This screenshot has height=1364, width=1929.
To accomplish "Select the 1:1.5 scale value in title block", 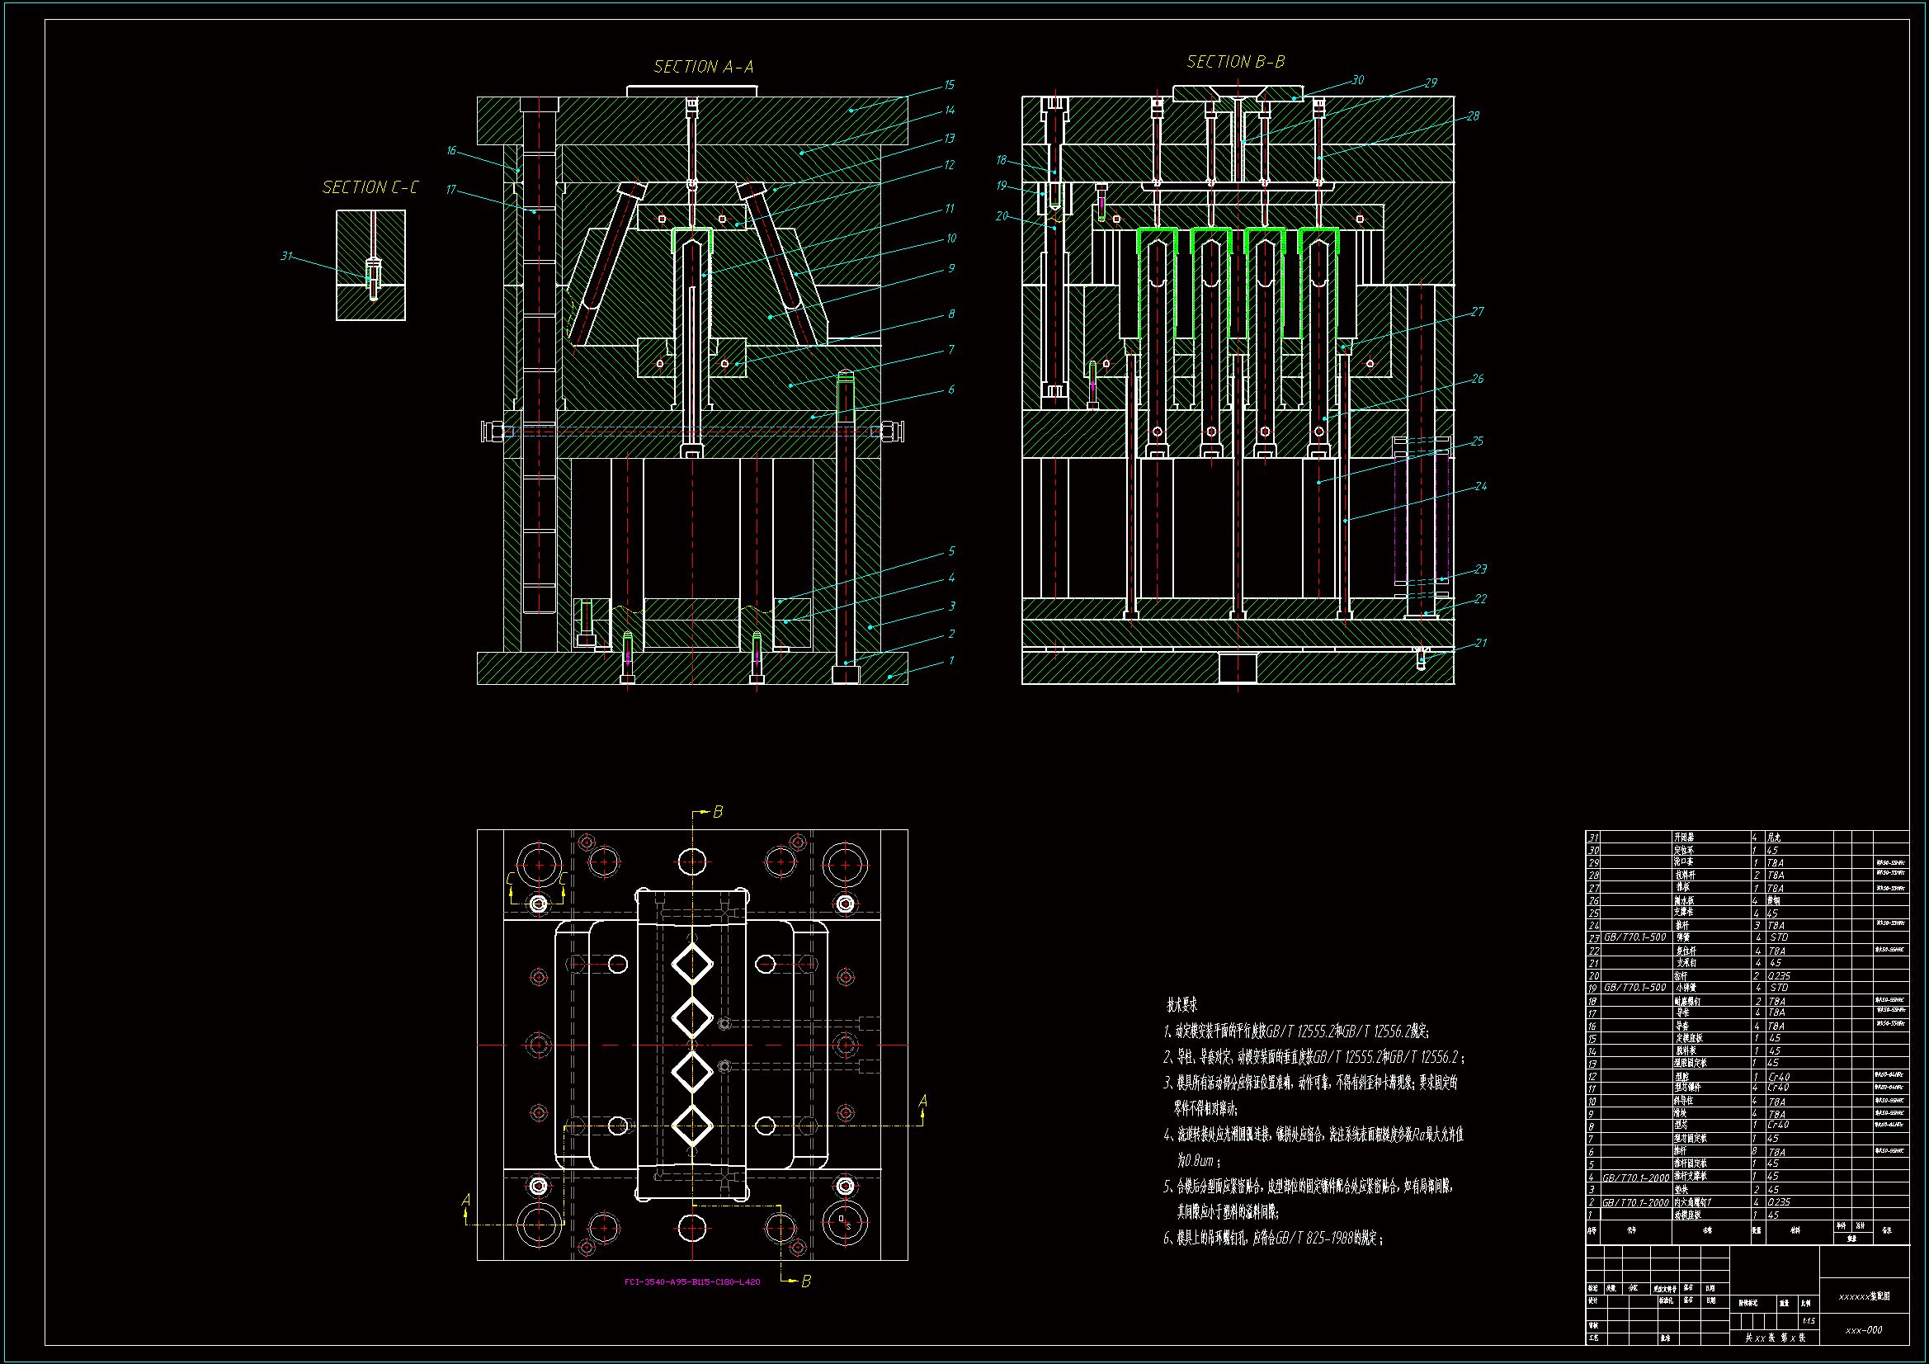I will click(x=1808, y=1321).
